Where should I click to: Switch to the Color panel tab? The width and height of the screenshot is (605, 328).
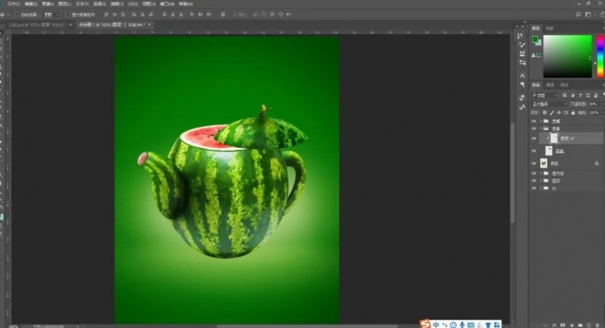click(535, 28)
